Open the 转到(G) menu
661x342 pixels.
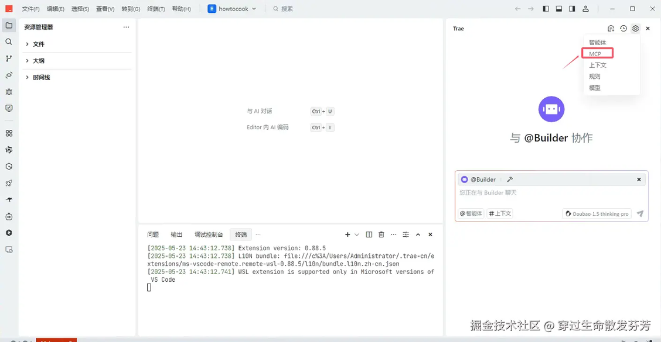[131, 9]
